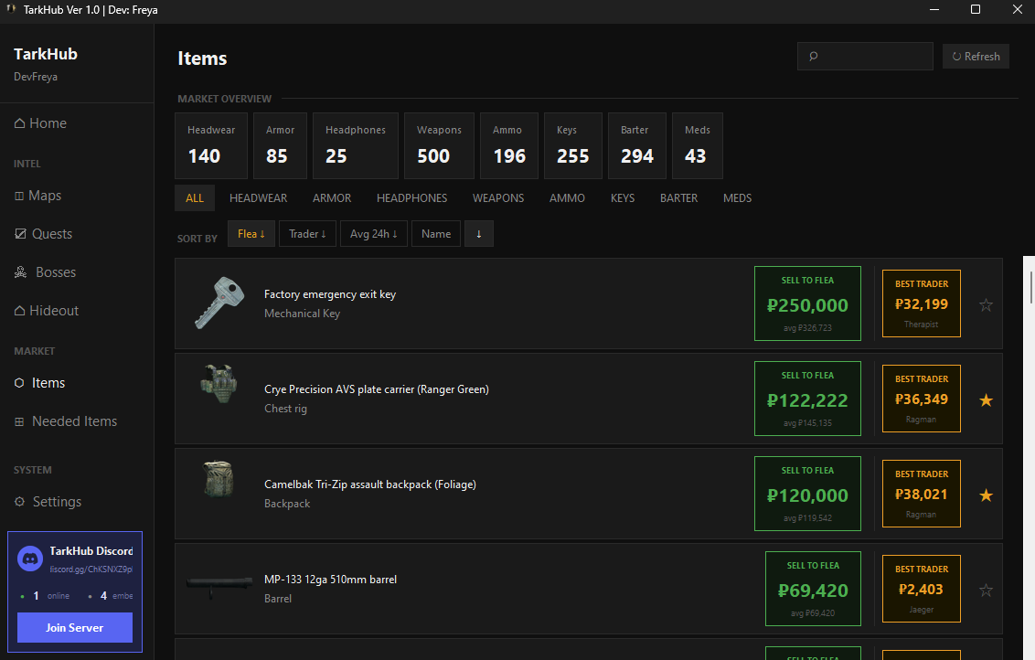Refresh the items list
Screen dimensions: 1035x660
tap(976, 56)
